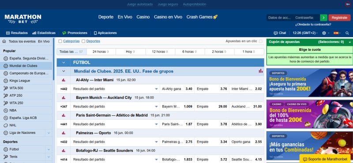Open statistics icon for Bayern Munich — Auckland City

pyautogui.click(x=64, y=98)
